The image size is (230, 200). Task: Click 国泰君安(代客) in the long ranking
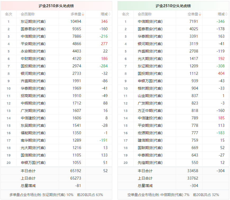tap(33, 29)
